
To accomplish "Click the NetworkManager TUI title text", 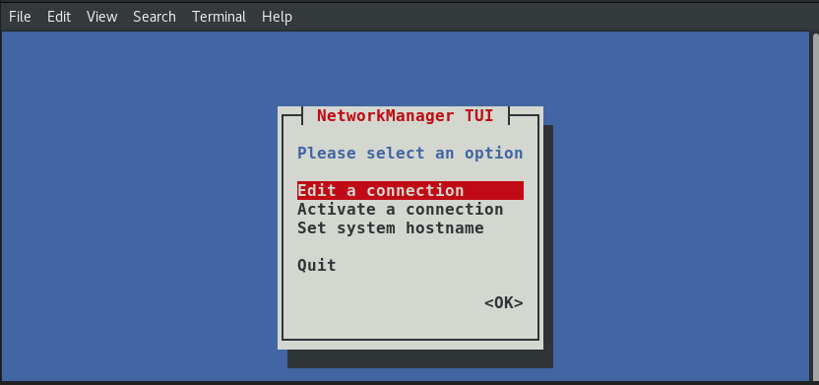I will pos(406,115).
